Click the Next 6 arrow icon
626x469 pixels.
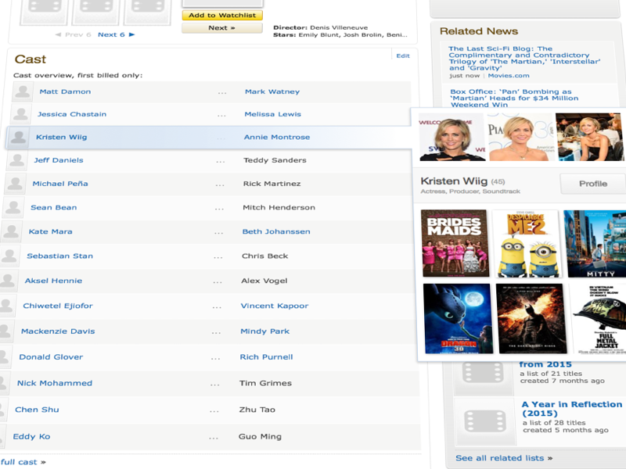131,34
